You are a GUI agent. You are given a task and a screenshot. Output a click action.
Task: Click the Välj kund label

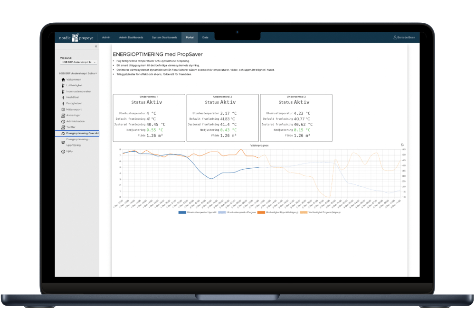(66, 58)
